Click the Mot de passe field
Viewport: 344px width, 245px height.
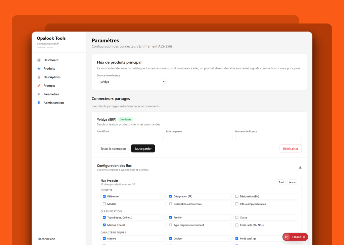tap(199, 137)
